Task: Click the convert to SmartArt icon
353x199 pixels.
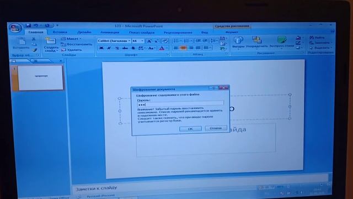Action: pyautogui.click(x=223, y=49)
